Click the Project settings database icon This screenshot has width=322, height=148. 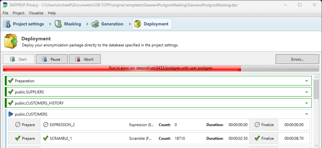tap(7, 24)
